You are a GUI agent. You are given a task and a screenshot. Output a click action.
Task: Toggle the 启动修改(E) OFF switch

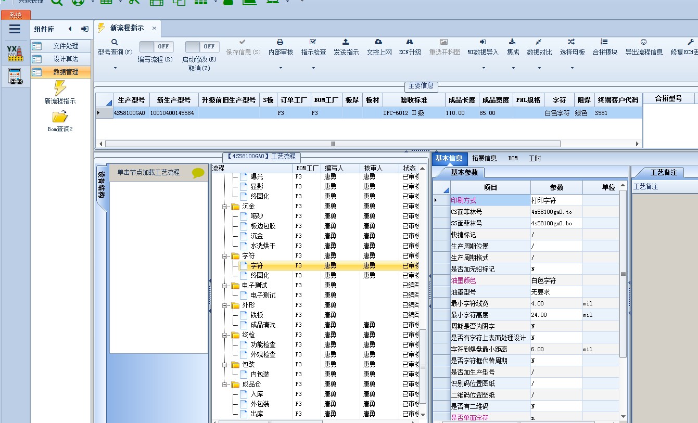pos(202,46)
